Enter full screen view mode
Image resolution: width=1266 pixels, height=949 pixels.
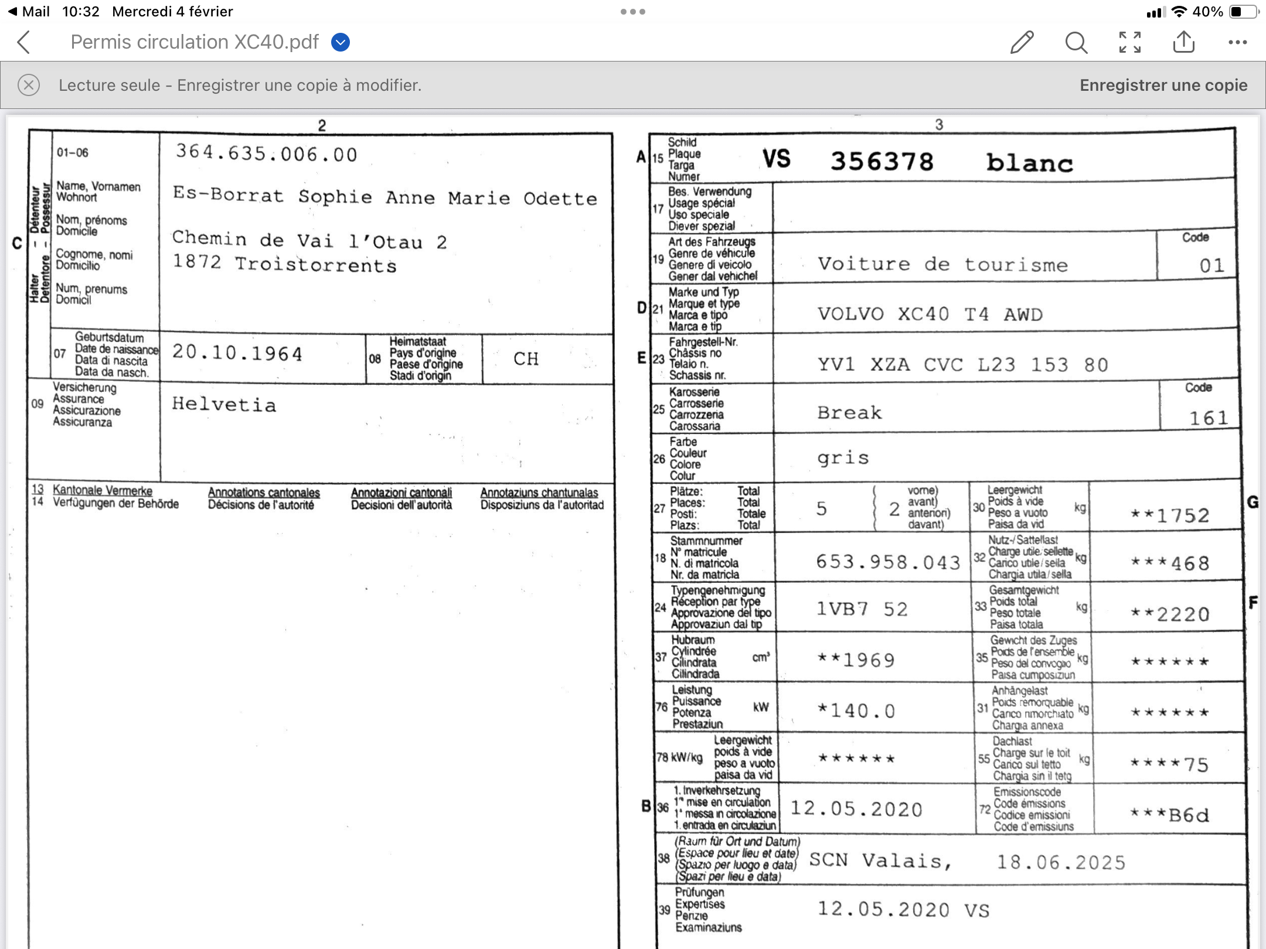1129,42
